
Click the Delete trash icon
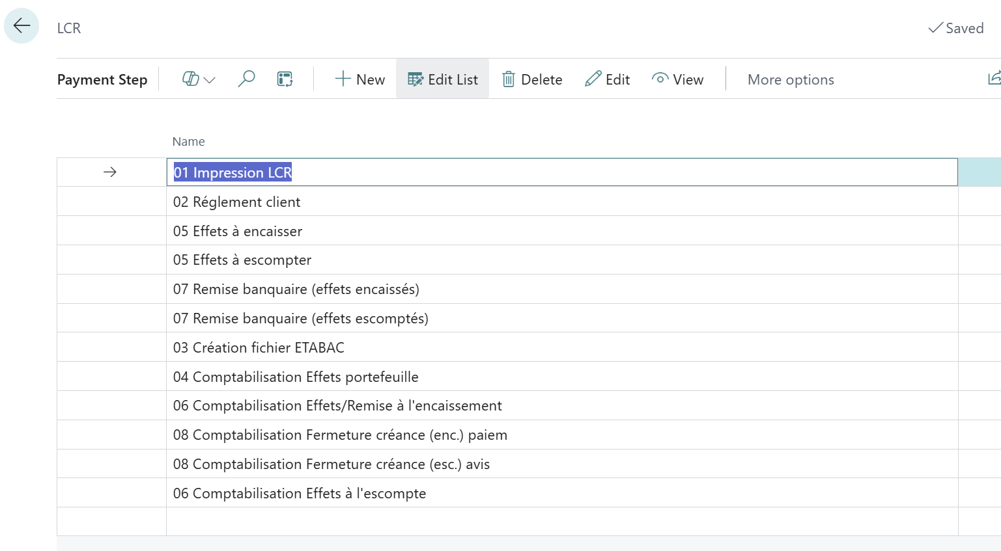(532, 79)
